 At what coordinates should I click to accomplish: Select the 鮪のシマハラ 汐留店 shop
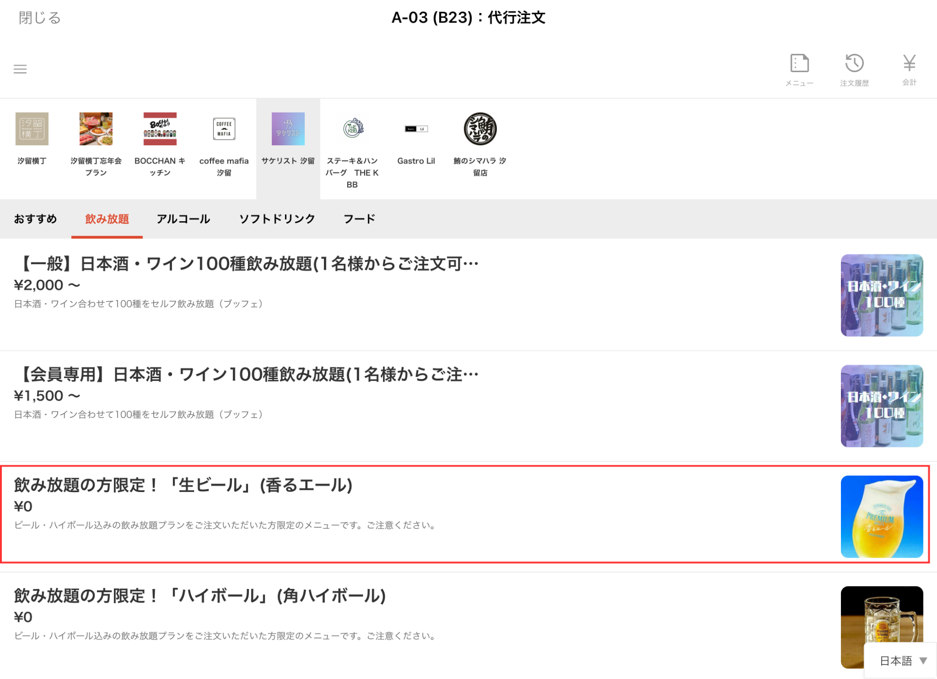tap(480, 129)
